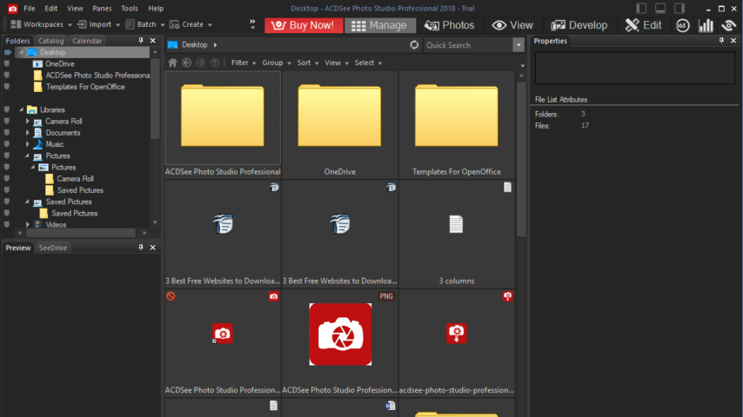Select the PNG ACDSee Photo Studio thumbnail
Viewport: 743px width, 417px height.
pos(340,342)
